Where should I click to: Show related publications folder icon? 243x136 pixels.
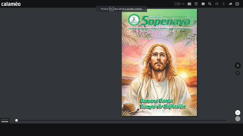tap(203, 4)
